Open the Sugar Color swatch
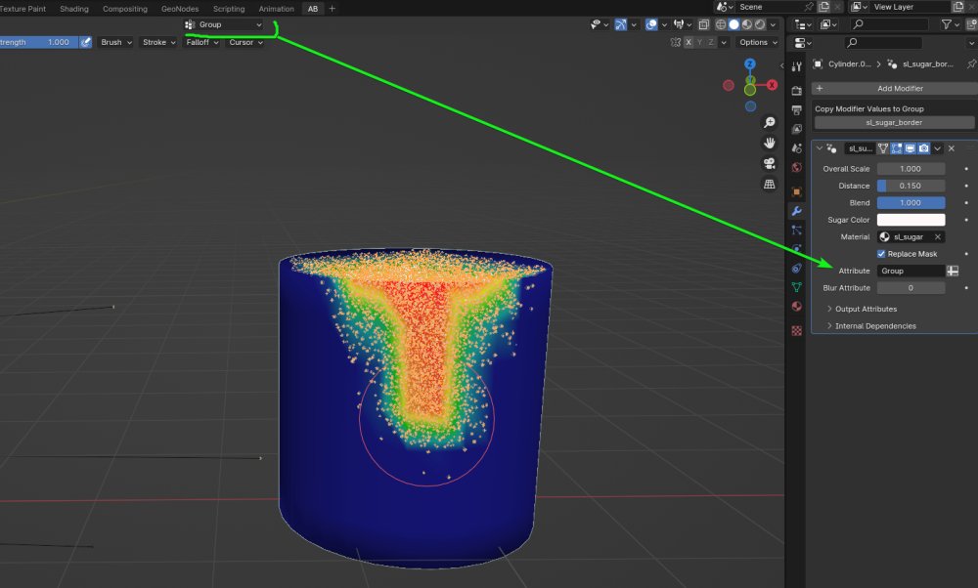Viewport: 978px width, 588px height. 911,220
